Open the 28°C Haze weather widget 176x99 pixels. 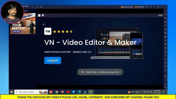pos(134,92)
